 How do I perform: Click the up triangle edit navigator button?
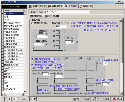(24, 99)
